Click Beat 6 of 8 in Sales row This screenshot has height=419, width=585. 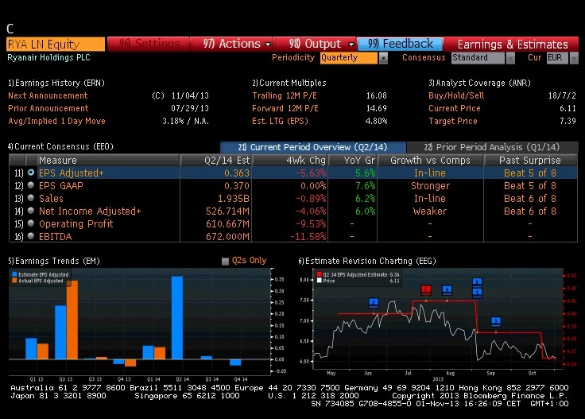tap(530, 198)
